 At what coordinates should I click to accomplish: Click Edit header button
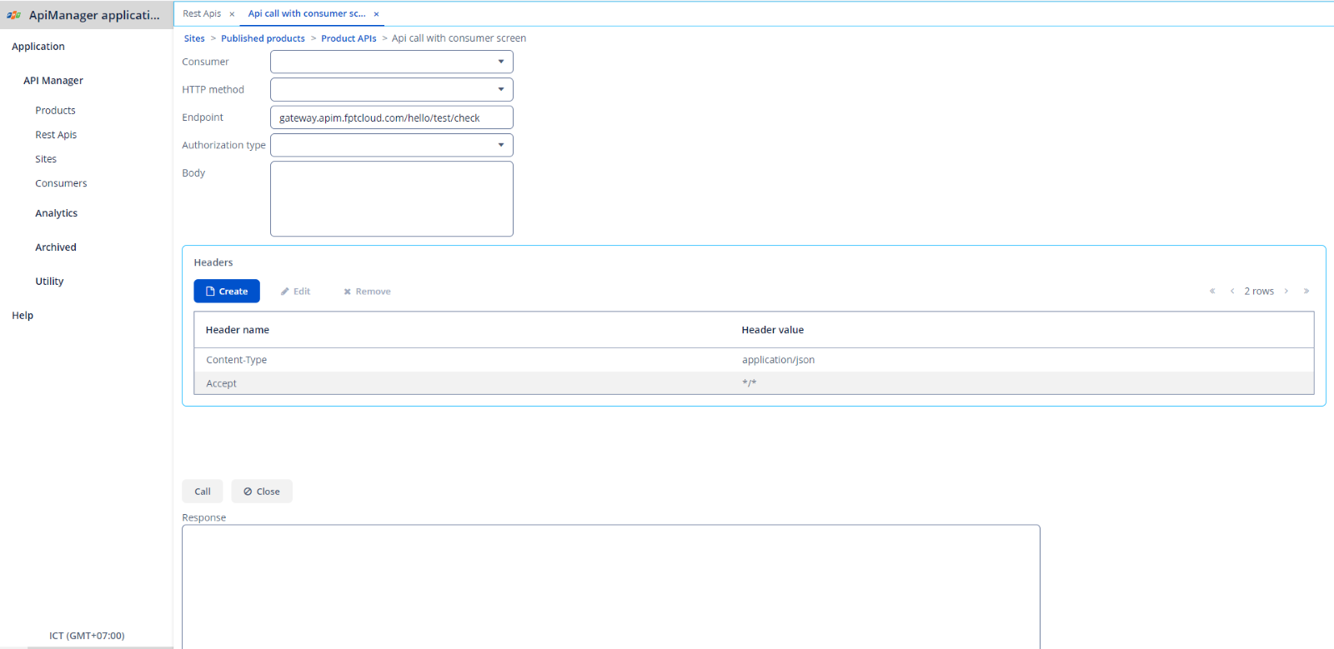295,292
